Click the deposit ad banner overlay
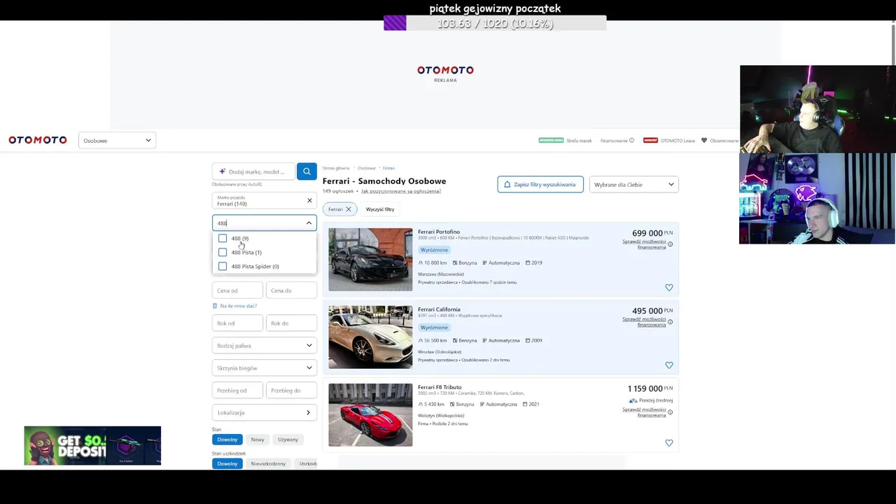Image resolution: width=896 pixels, height=504 pixels. [92, 446]
